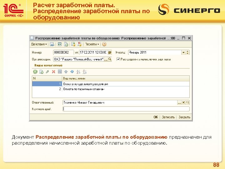Click the Организация magnifier open icon
225x169 pixels.
(x=110, y=59)
